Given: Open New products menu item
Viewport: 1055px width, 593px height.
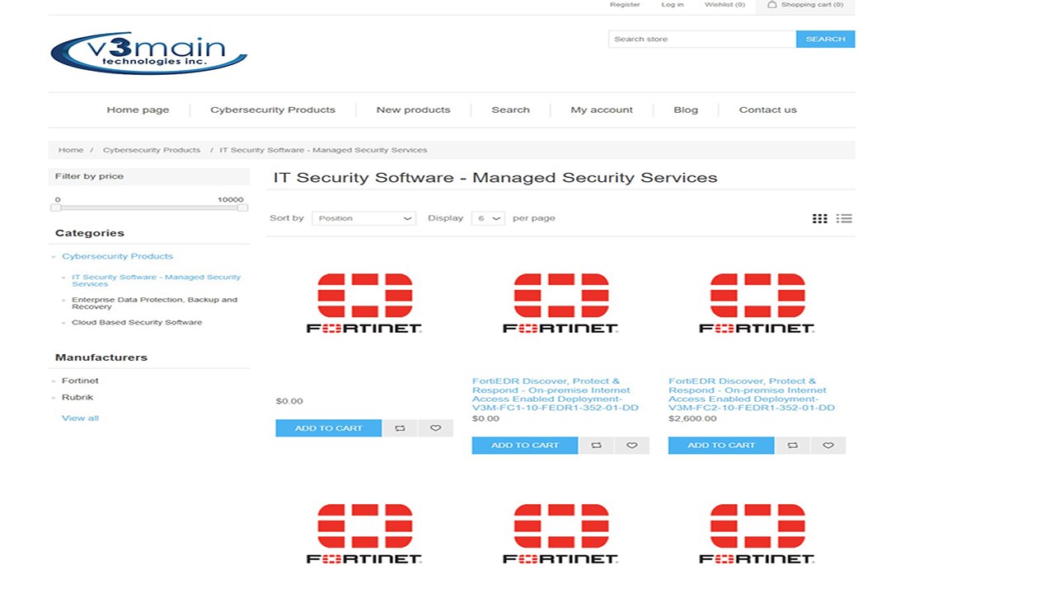Looking at the screenshot, I should tap(413, 110).
